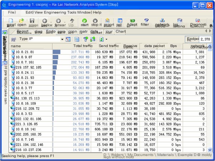Open the View menu
The height and width of the screenshot is (161, 215).
click(x=39, y=12)
